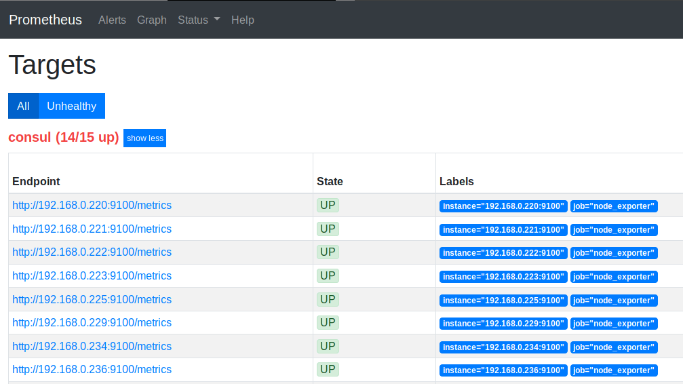Screen dimensions: 683x384
Task: Click job="node_exporter" label in 192.168.0.229 row
Action: 614,324
